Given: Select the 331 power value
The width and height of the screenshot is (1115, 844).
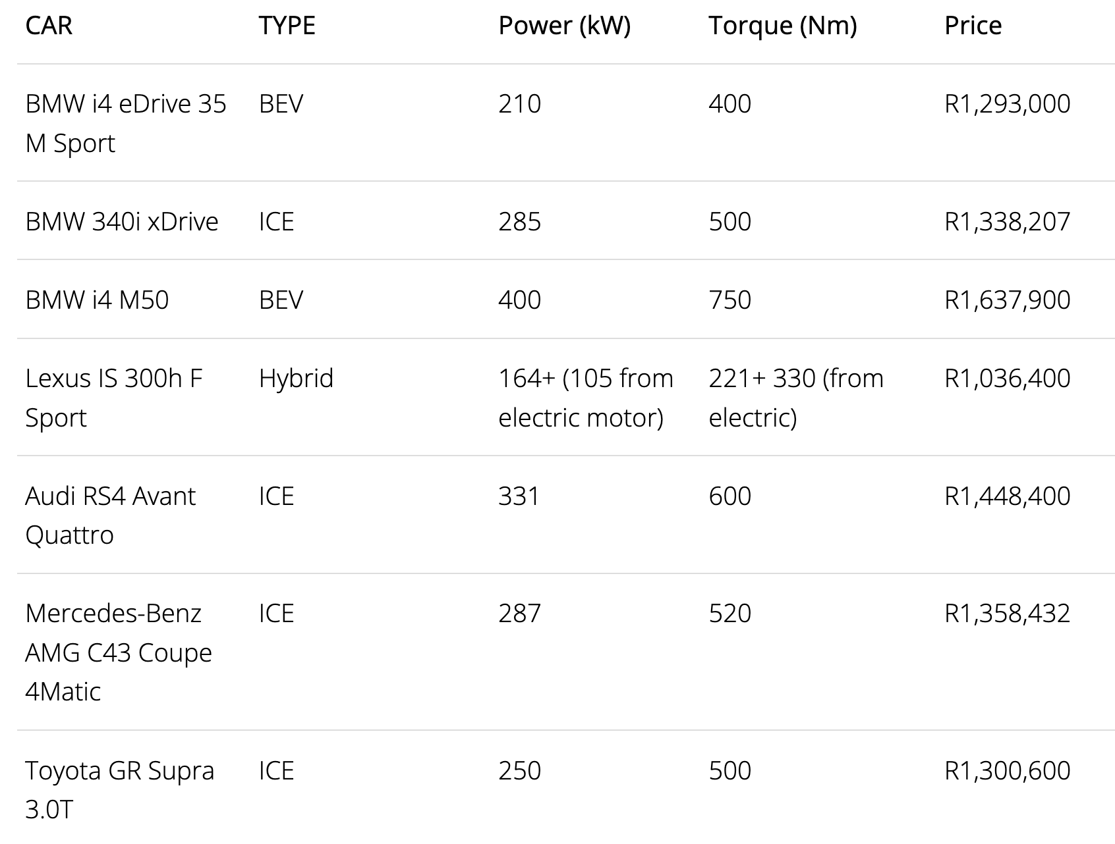Looking at the screenshot, I should click(519, 496).
